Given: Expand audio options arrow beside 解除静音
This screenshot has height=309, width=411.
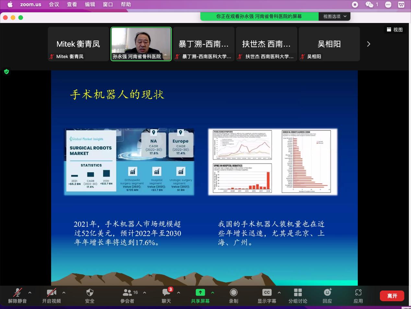Looking at the screenshot, I should click(30, 292).
